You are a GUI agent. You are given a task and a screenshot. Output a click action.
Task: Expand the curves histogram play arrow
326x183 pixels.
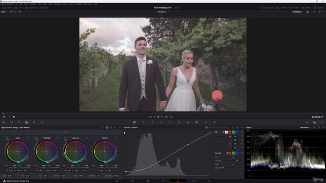124,133
